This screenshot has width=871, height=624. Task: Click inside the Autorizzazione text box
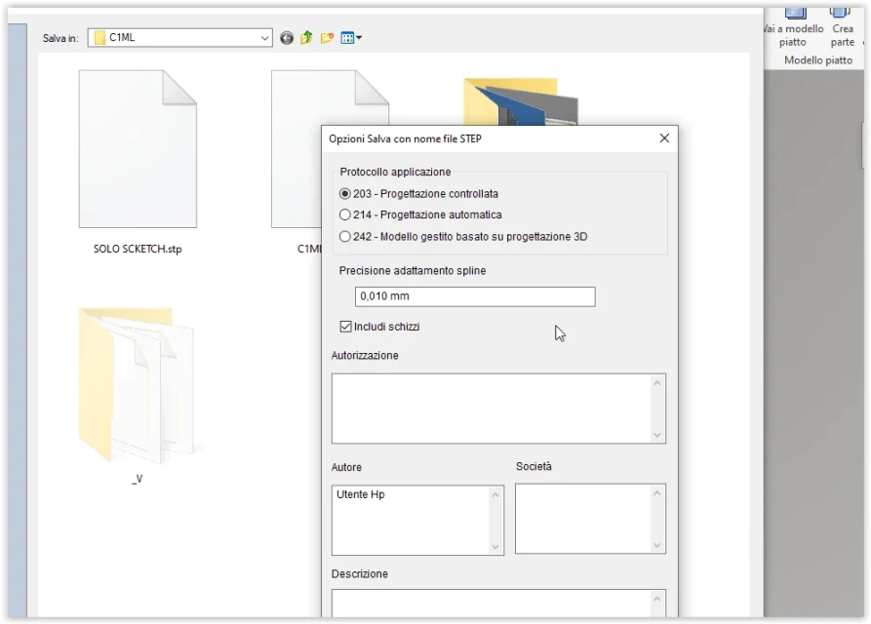pos(491,408)
